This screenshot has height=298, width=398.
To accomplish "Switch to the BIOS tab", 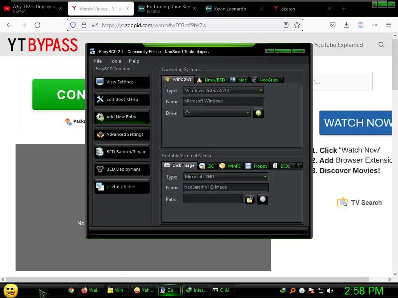I will (280, 166).
